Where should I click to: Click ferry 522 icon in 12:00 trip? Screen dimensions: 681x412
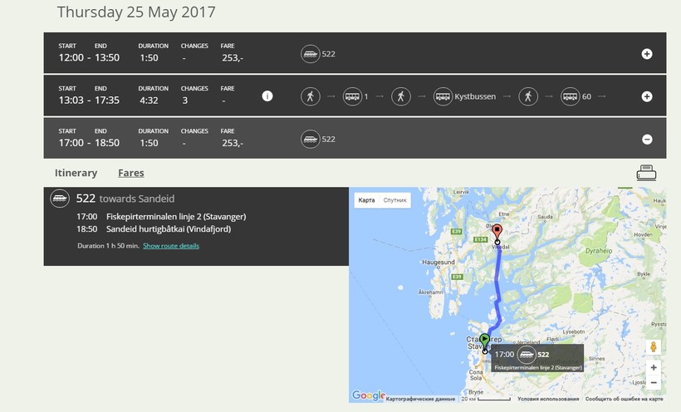[x=310, y=54]
